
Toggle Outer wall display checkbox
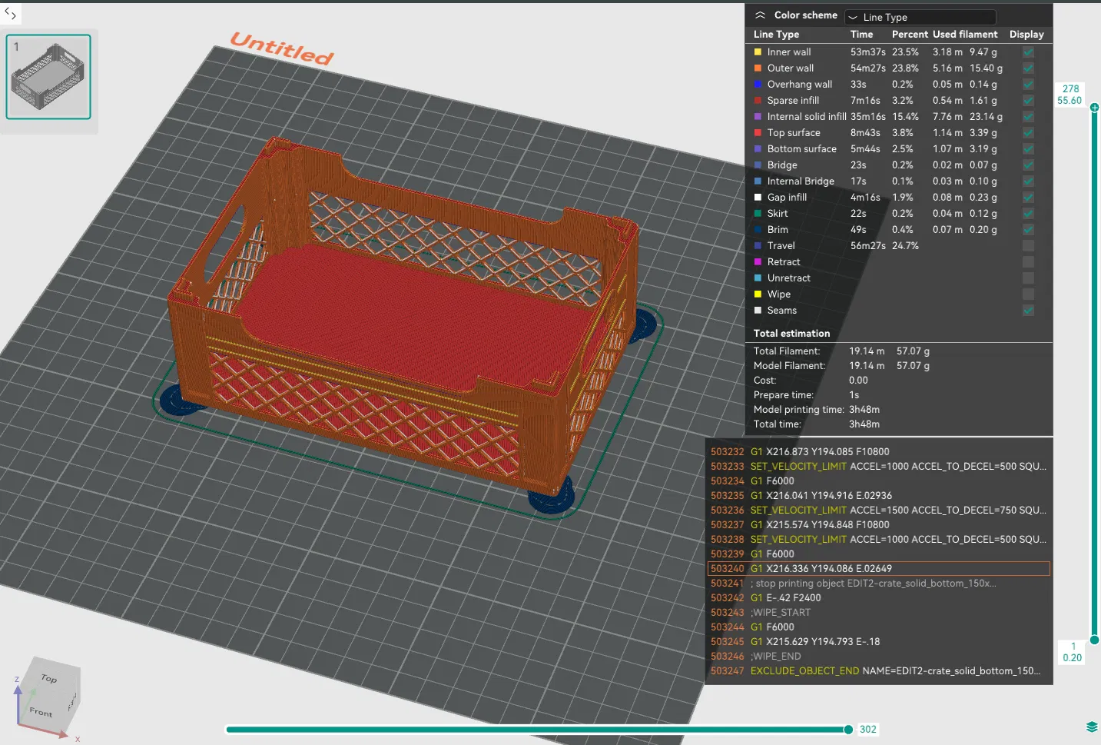(1028, 68)
